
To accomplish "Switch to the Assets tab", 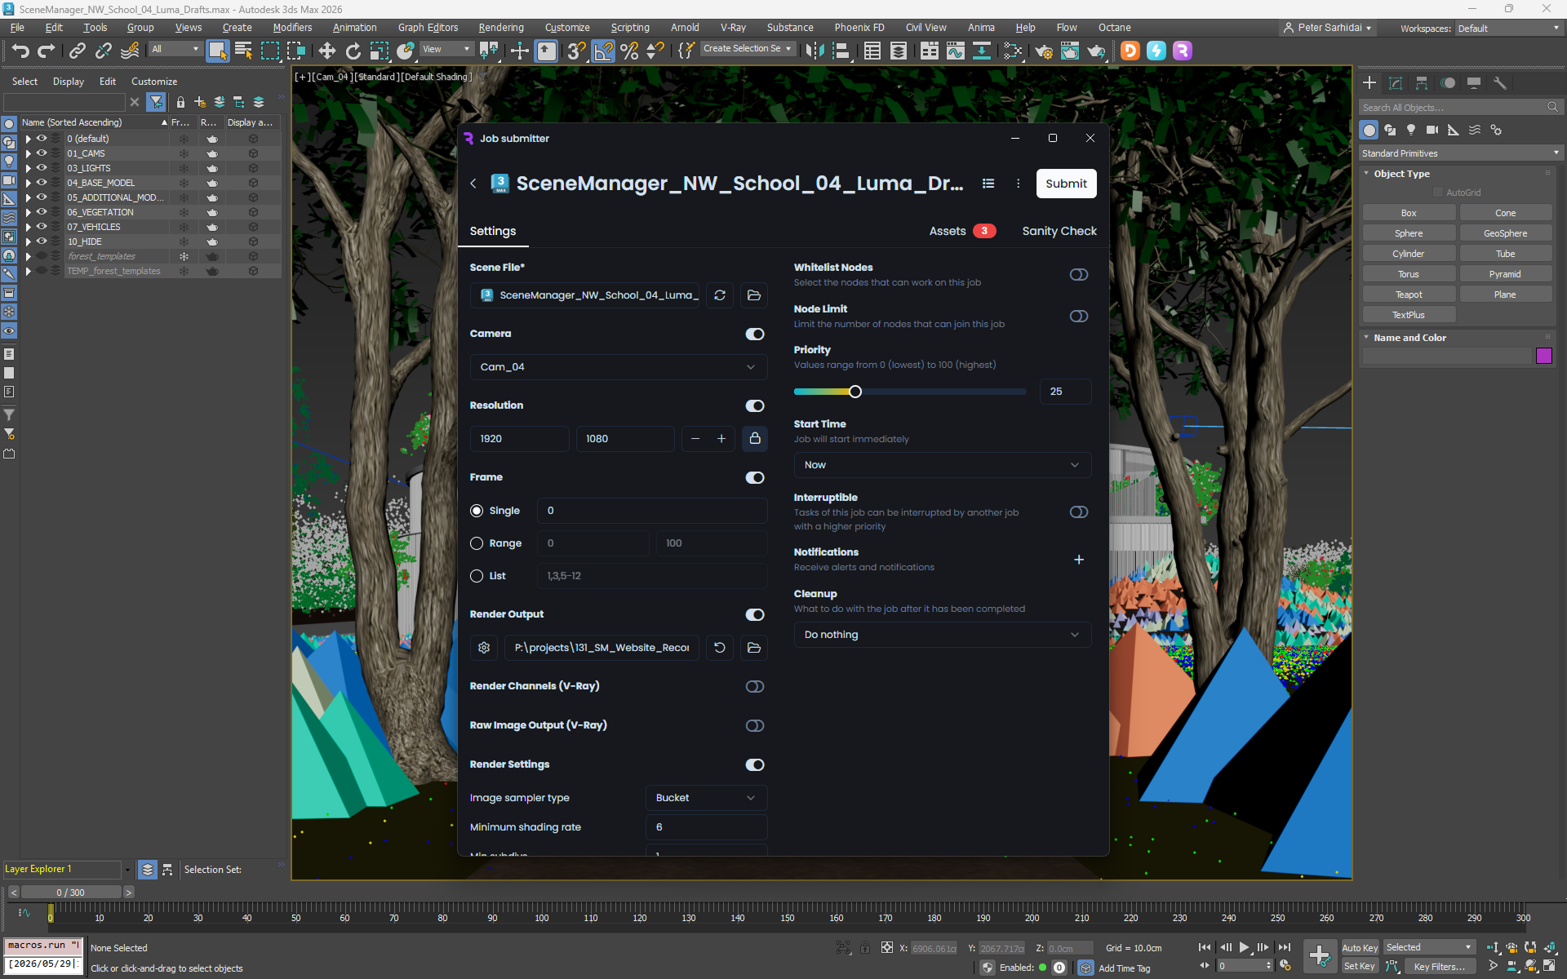I will [962, 232].
